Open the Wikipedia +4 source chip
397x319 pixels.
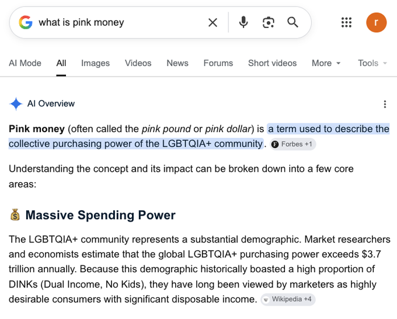pos(288,299)
